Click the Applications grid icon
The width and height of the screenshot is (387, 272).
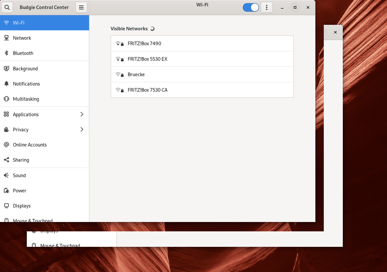[x=7, y=114]
